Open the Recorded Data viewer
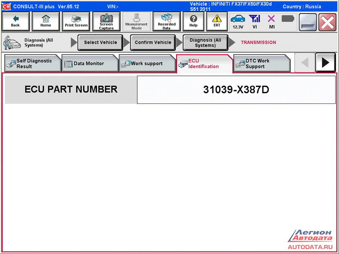339x254 pixels. [x=166, y=21]
